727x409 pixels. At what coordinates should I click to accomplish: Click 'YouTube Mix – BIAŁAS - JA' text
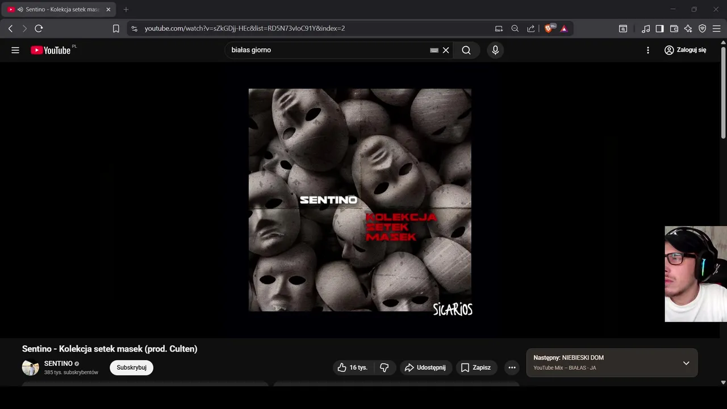tap(565, 368)
